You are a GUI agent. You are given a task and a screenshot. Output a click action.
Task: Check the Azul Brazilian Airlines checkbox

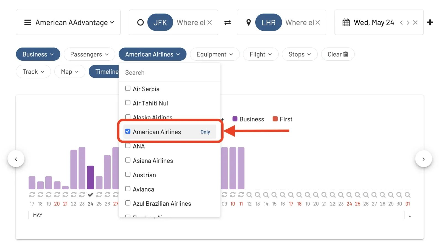click(x=128, y=203)
